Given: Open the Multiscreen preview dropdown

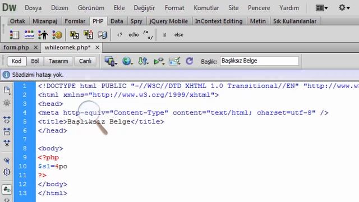Looking at the screenshot, I should pos(111,61).
